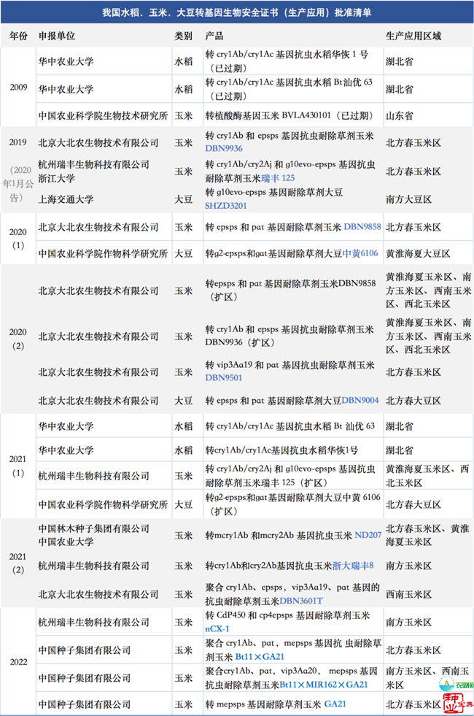Click the red 中业 watermark logo

click(x=454, y=703)
